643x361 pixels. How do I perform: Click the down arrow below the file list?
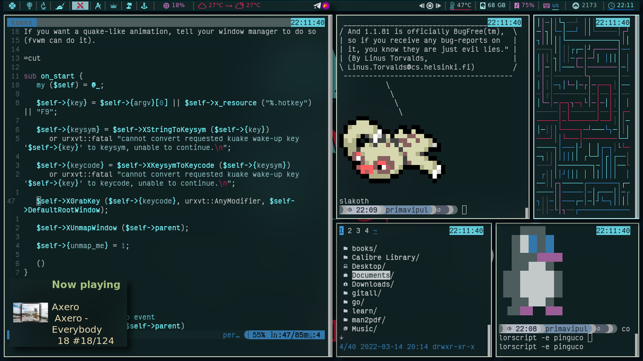[342, 337]
